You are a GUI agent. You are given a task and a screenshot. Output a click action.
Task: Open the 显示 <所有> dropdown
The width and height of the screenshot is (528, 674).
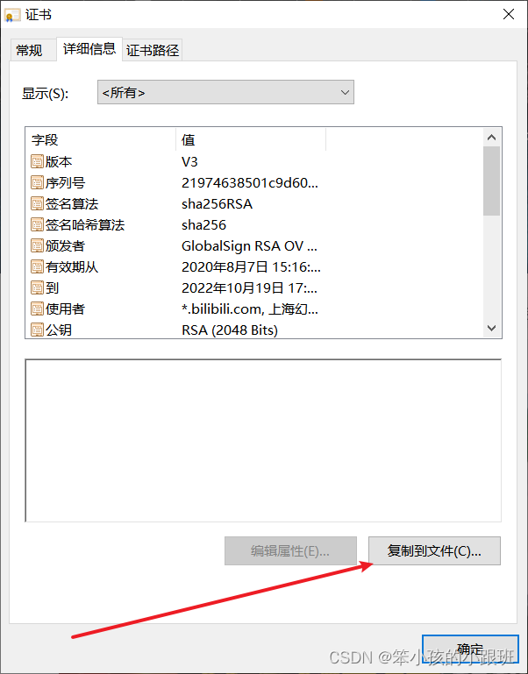click(225, 92)
